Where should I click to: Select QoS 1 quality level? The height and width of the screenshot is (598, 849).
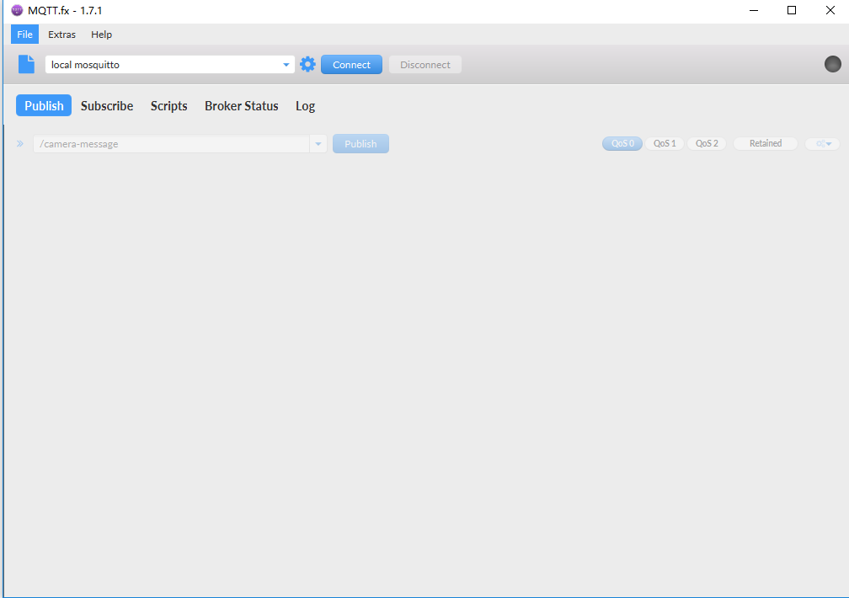[665, 144]
